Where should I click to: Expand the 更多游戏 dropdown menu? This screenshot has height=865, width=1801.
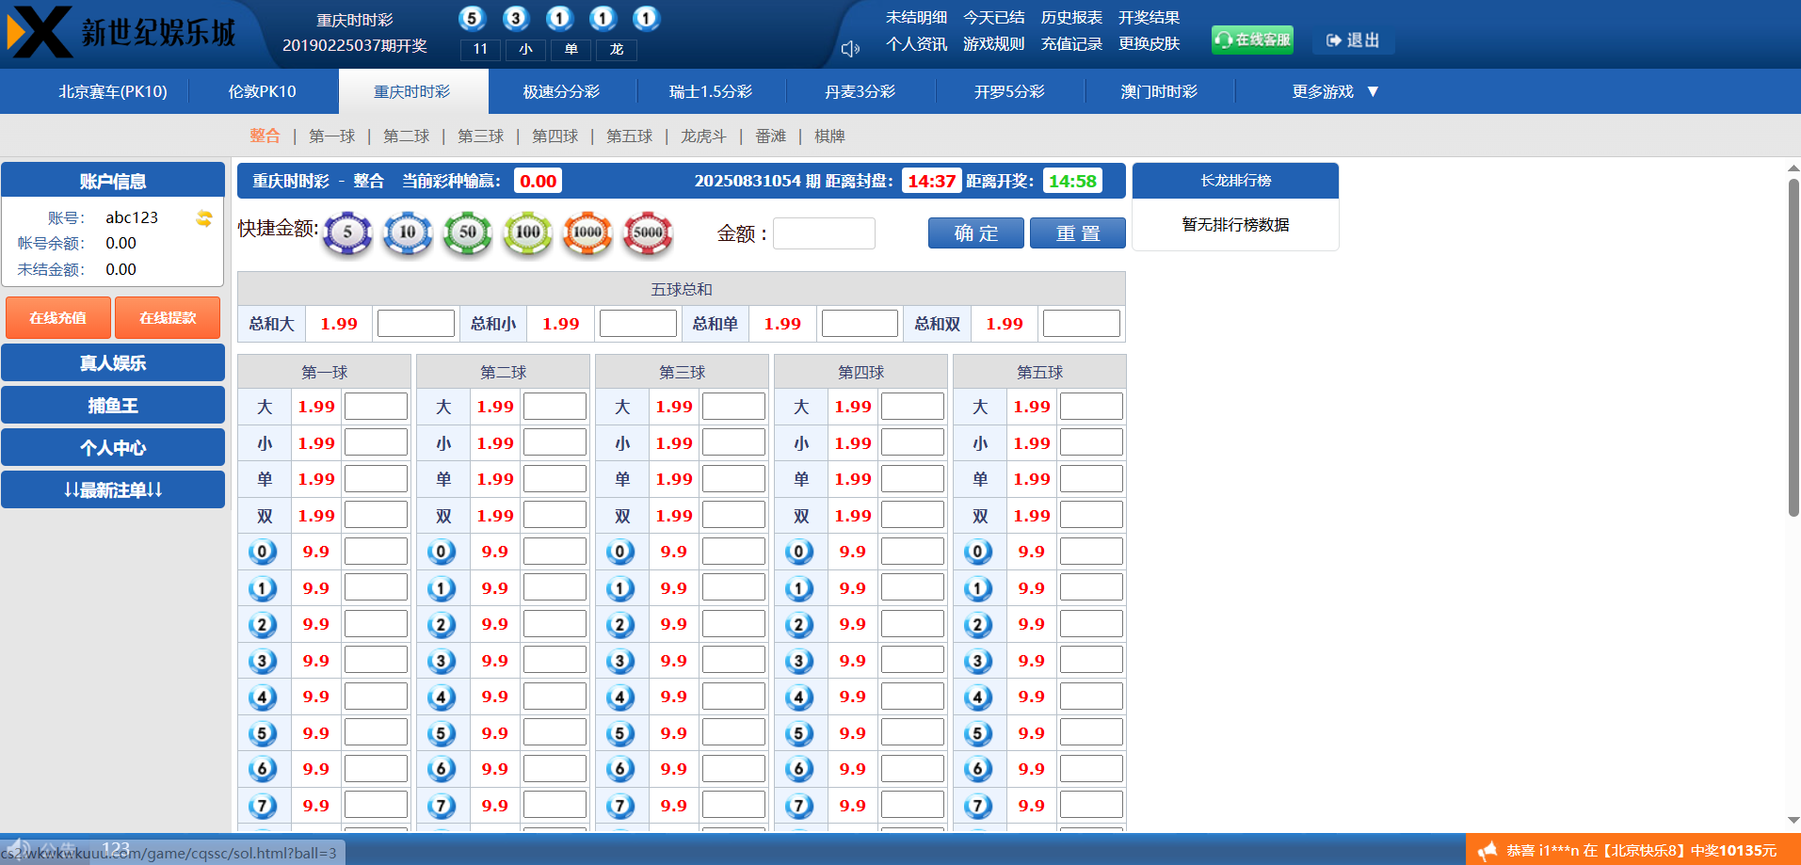pos(1335,91)
